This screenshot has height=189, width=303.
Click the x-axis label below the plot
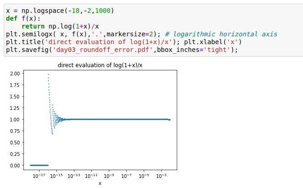coord(100,183)
